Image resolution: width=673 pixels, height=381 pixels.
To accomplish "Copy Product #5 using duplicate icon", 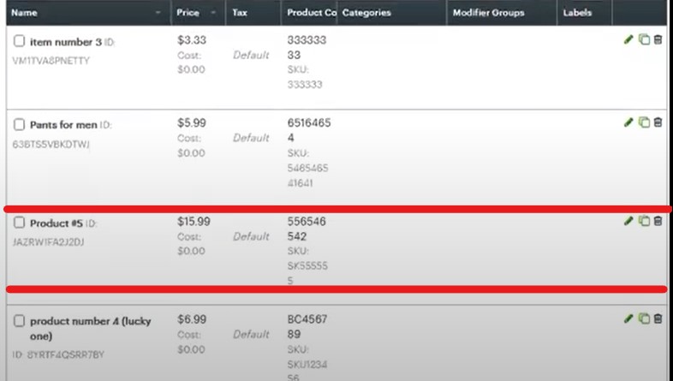I will tap(644, 221).
